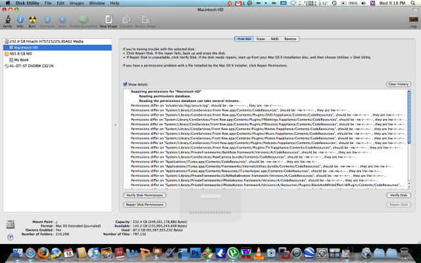Image resolution: width=421 pixels, height=263 pixels.
Task: Select the 465.8 GB WD disk
Action: [57, 54]
